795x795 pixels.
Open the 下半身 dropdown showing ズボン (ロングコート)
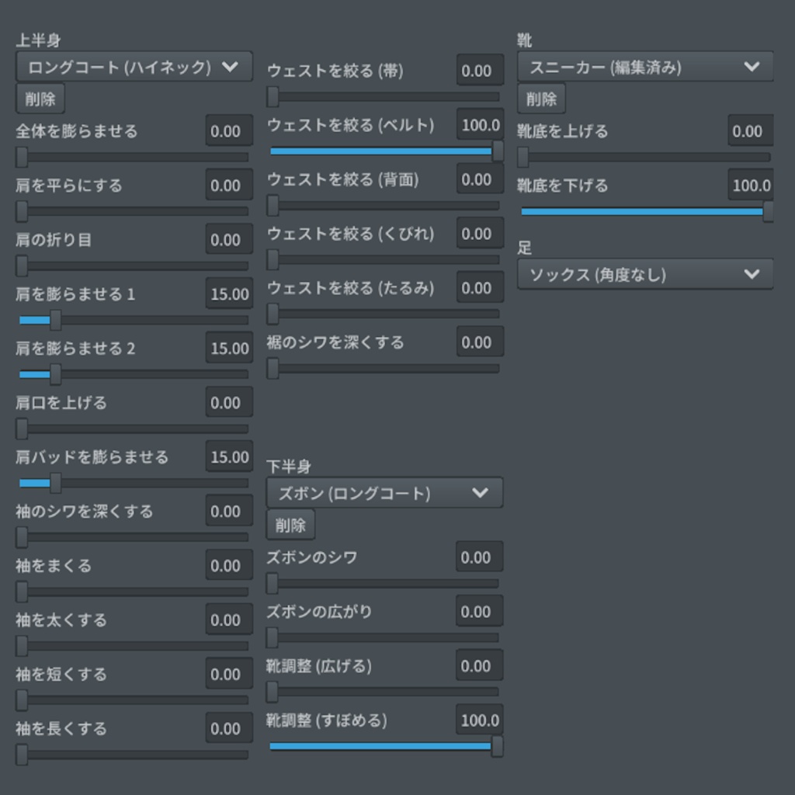pos(384,492)
